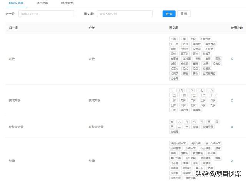The height and width of the screenshot is (182, 246).
Task: Click the 忙死了 synonym tag
Action: [x=175, y=74]
